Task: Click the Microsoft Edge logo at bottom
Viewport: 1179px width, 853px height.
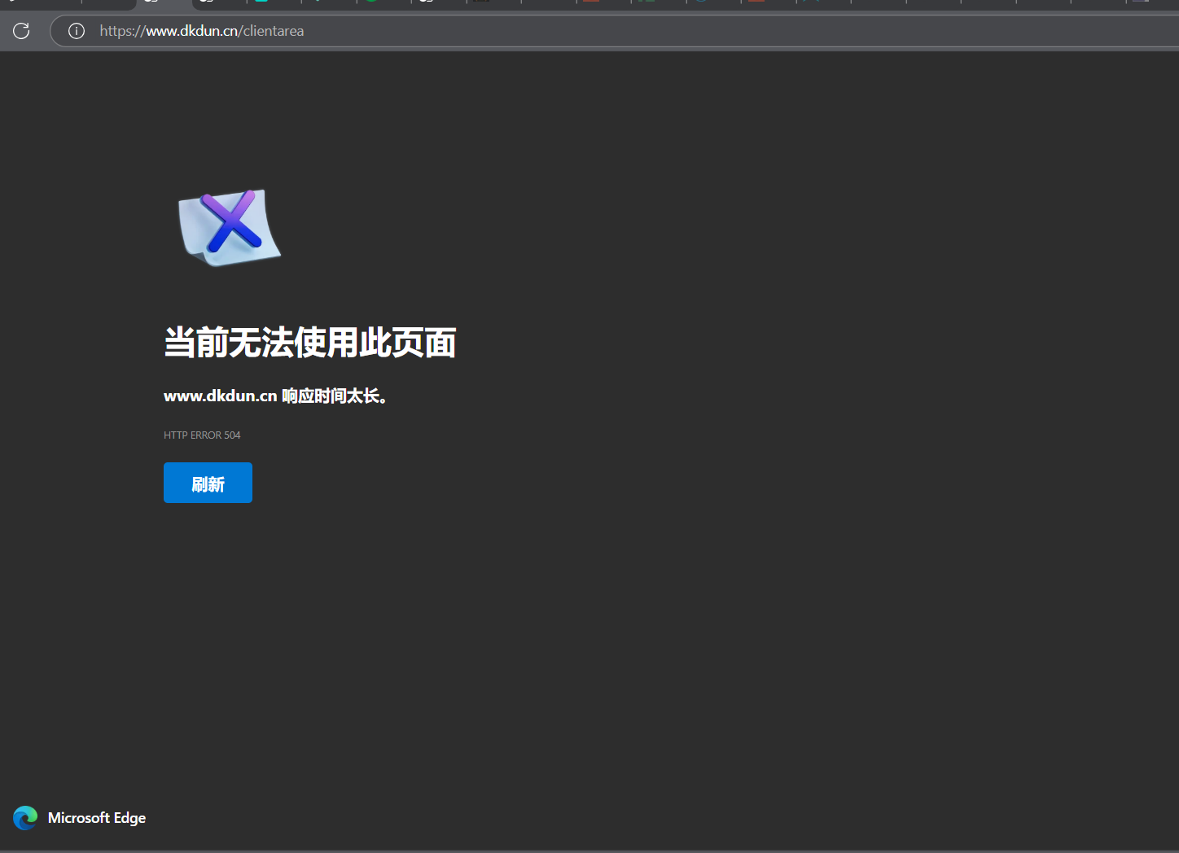Action: [24, 818]
